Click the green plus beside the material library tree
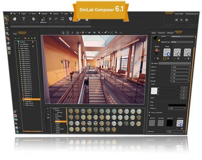Image resolution: width=202 pixels, height=160 pixels. [x=48, y=109]
